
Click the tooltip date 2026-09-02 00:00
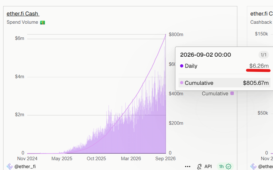[x=206, y=55]
